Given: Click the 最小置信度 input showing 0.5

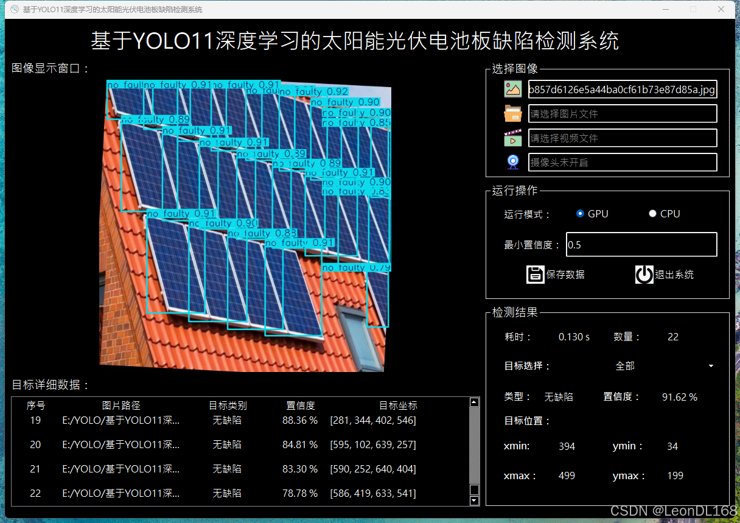Looking at the screenshot, I should pos(641,244).
